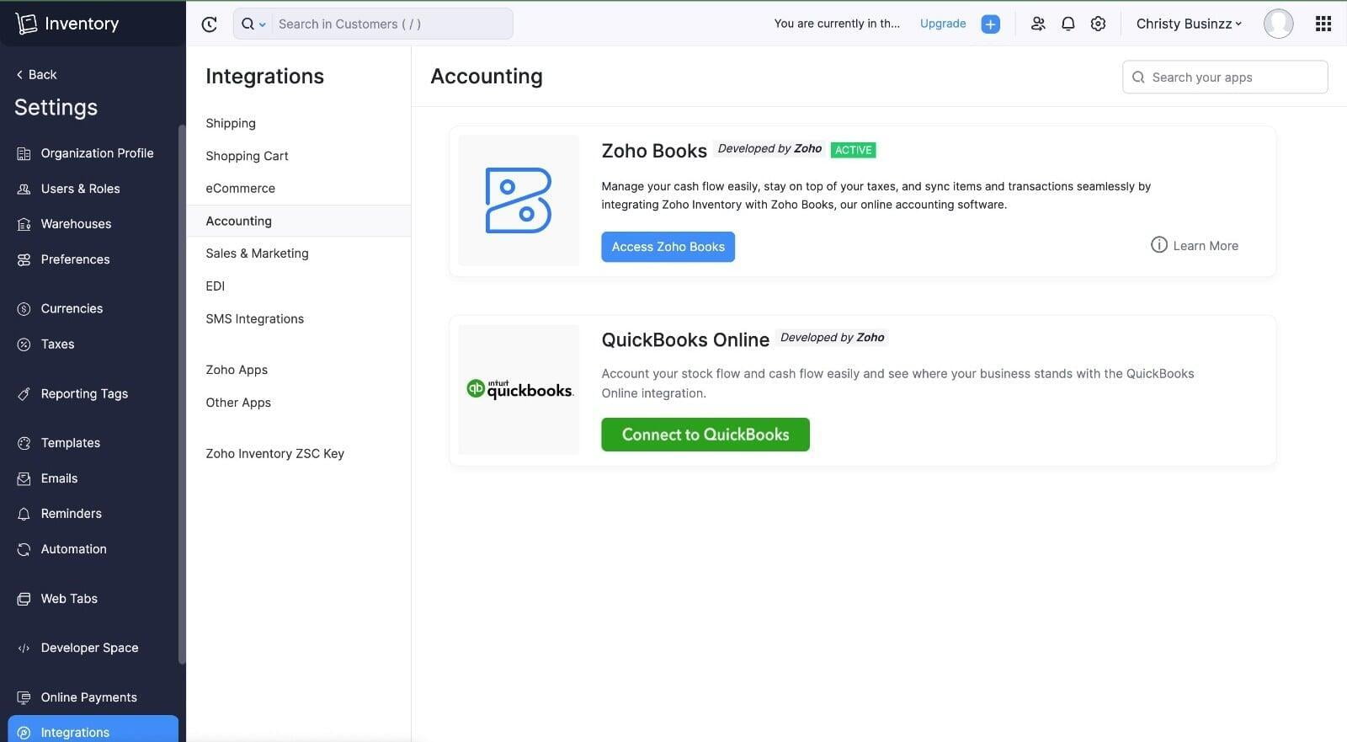The width and height of the screenshot is (1347, 742).
Task: Click the QuickBooks Online heading
Action: click(x=685, y=339)
